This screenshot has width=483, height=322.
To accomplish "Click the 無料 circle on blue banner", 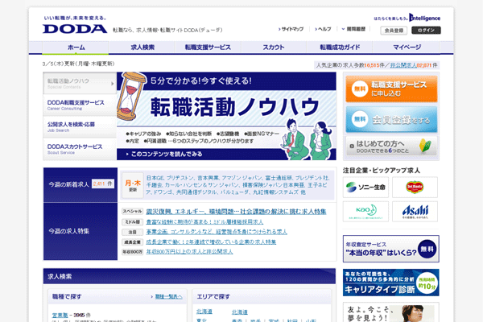I will pyautogui.click(x=360, y=119).
